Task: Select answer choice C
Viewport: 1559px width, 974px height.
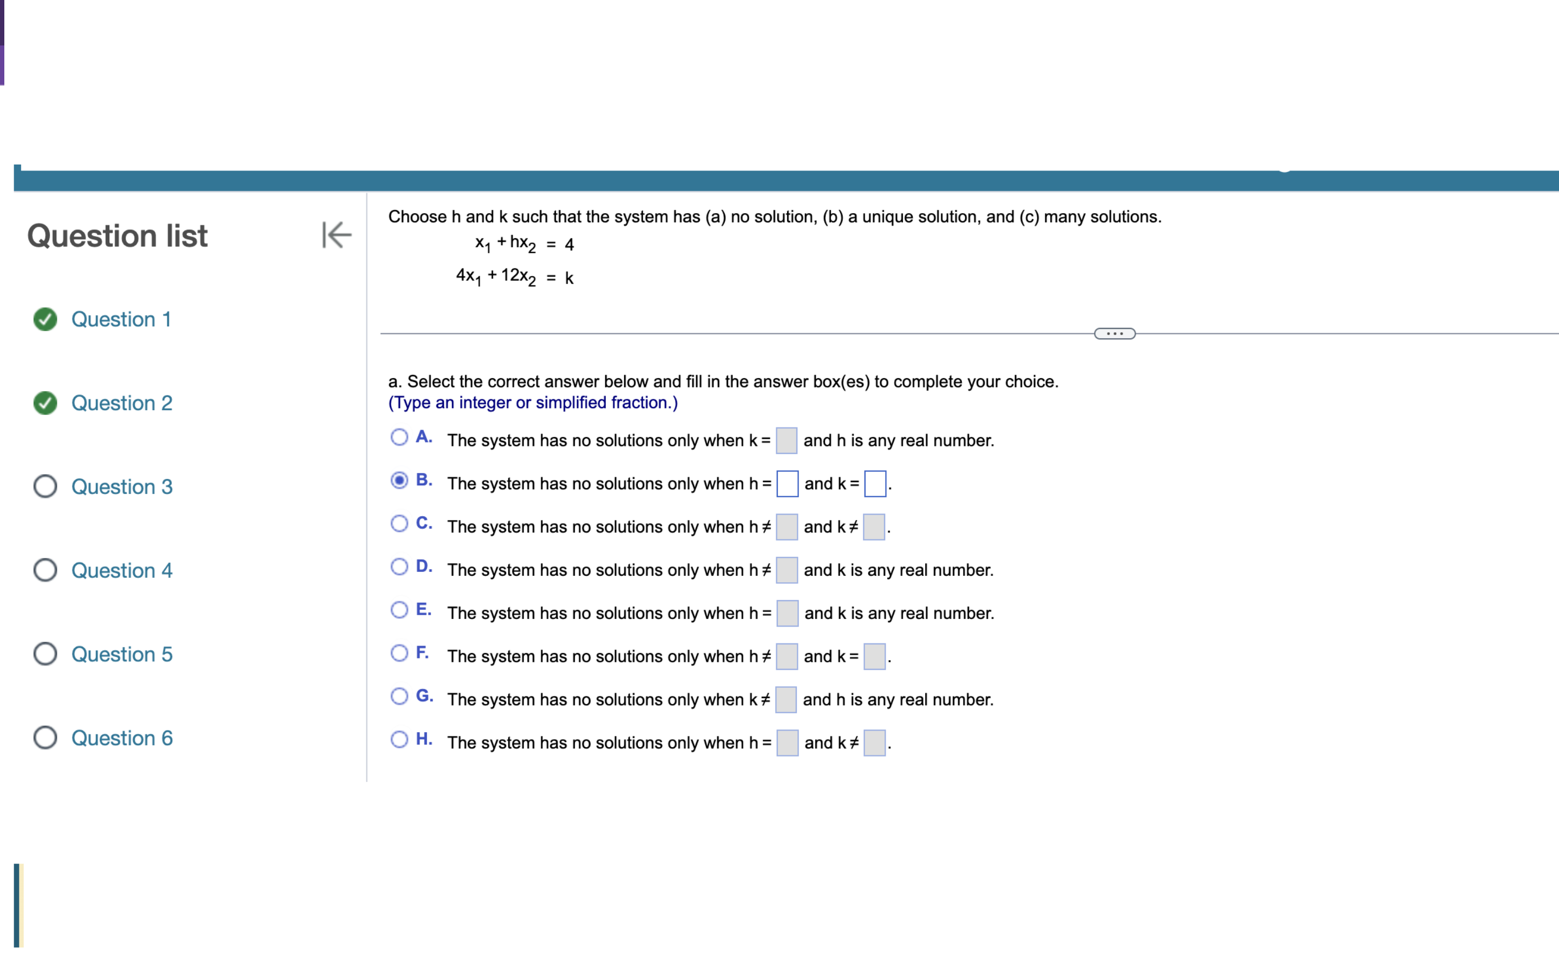Action: [x=399, y=523]
